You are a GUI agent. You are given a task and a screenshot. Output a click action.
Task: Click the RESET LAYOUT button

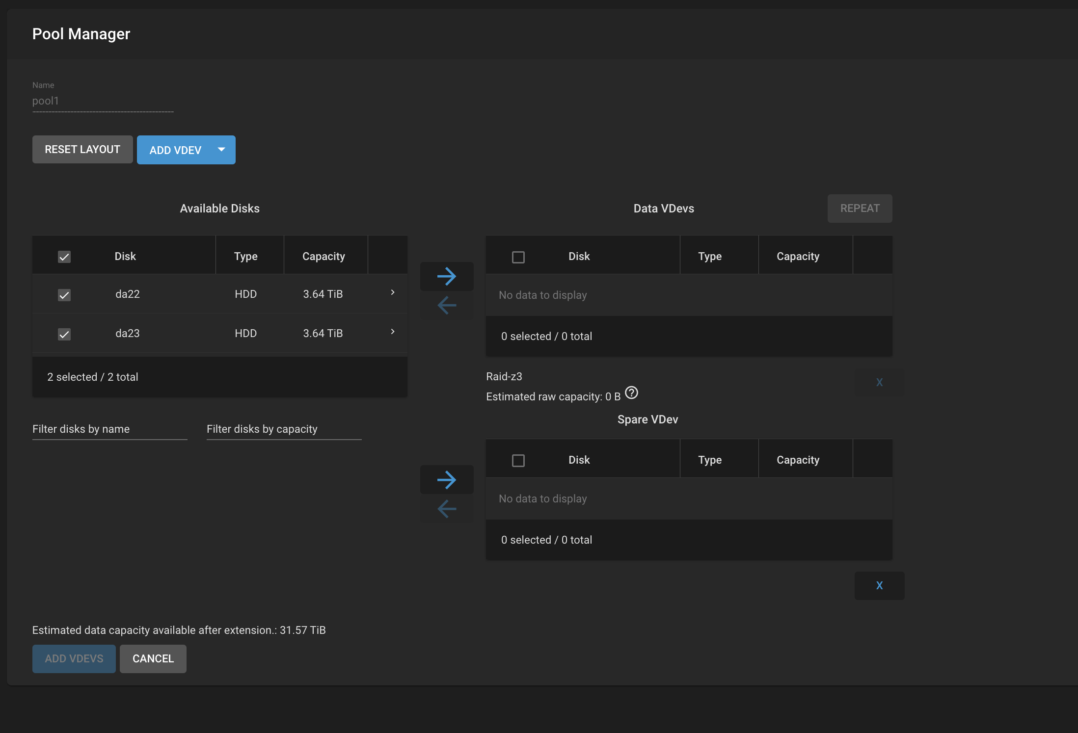(82, 150)
